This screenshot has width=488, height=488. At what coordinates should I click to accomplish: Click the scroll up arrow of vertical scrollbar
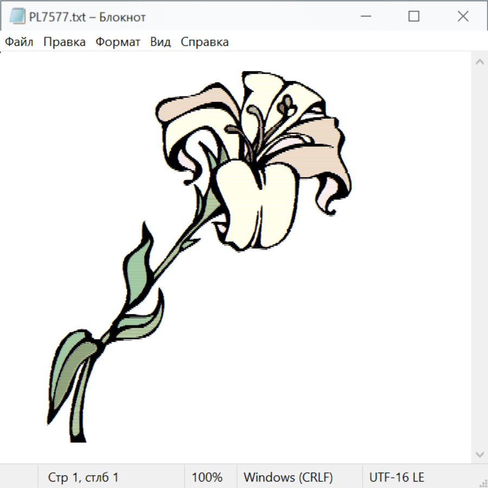point(479,62)
